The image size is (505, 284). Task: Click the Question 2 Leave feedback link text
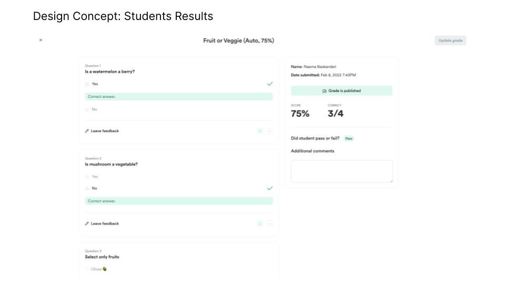105,224
